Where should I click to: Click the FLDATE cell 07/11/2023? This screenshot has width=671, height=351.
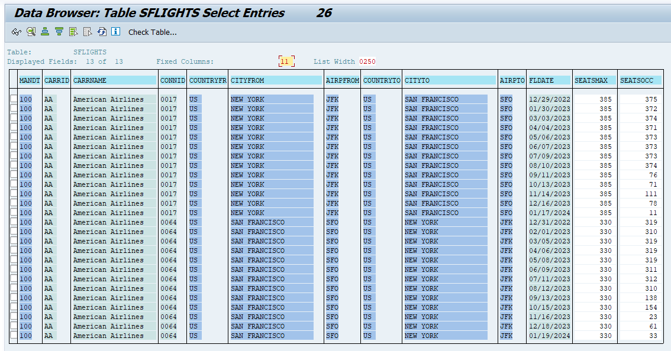click(x=550, y=279)
